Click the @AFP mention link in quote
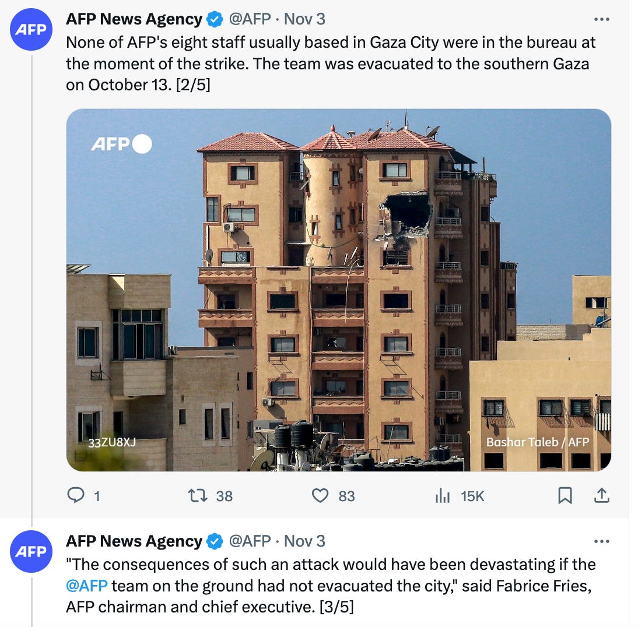This screenshot has width=638, height=627. (87, 586)
